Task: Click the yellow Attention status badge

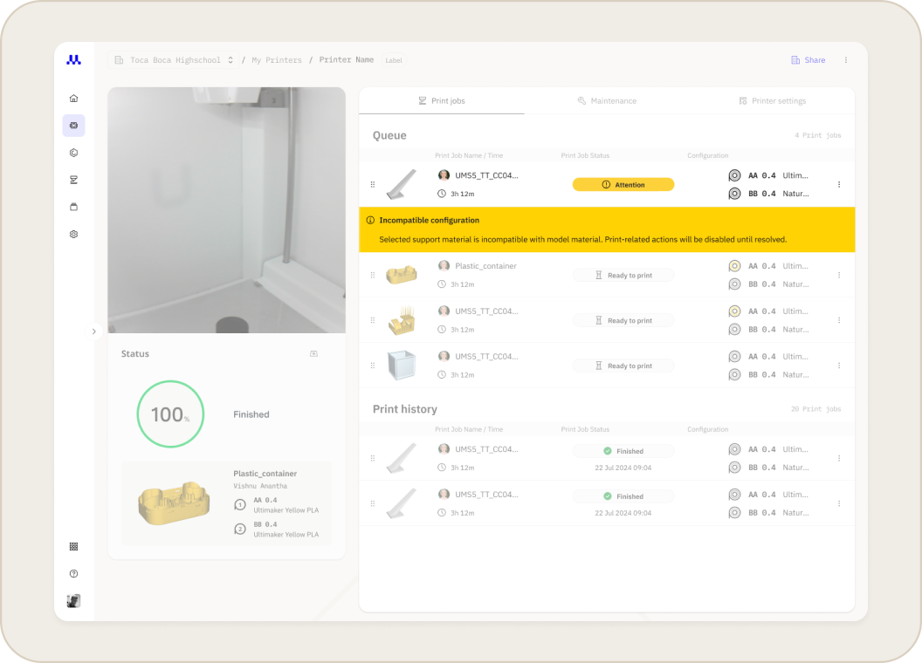Action: tap(623, 185)
